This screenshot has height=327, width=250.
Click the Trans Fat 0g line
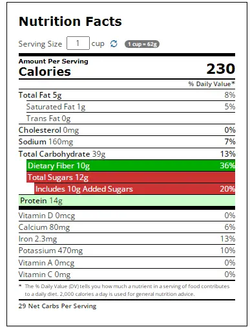click(x=130, y=118)
